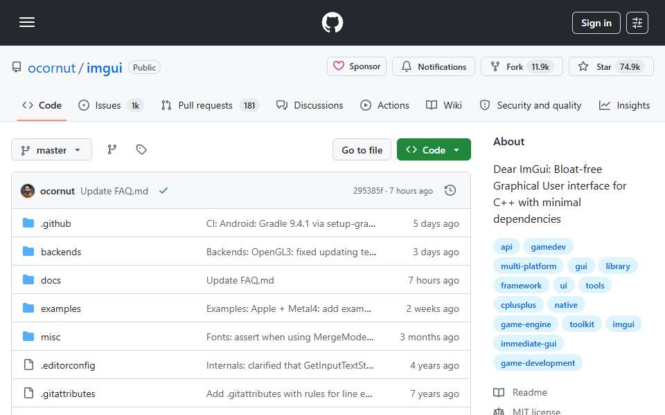Select the gui topic tag

tap(581, 266)
